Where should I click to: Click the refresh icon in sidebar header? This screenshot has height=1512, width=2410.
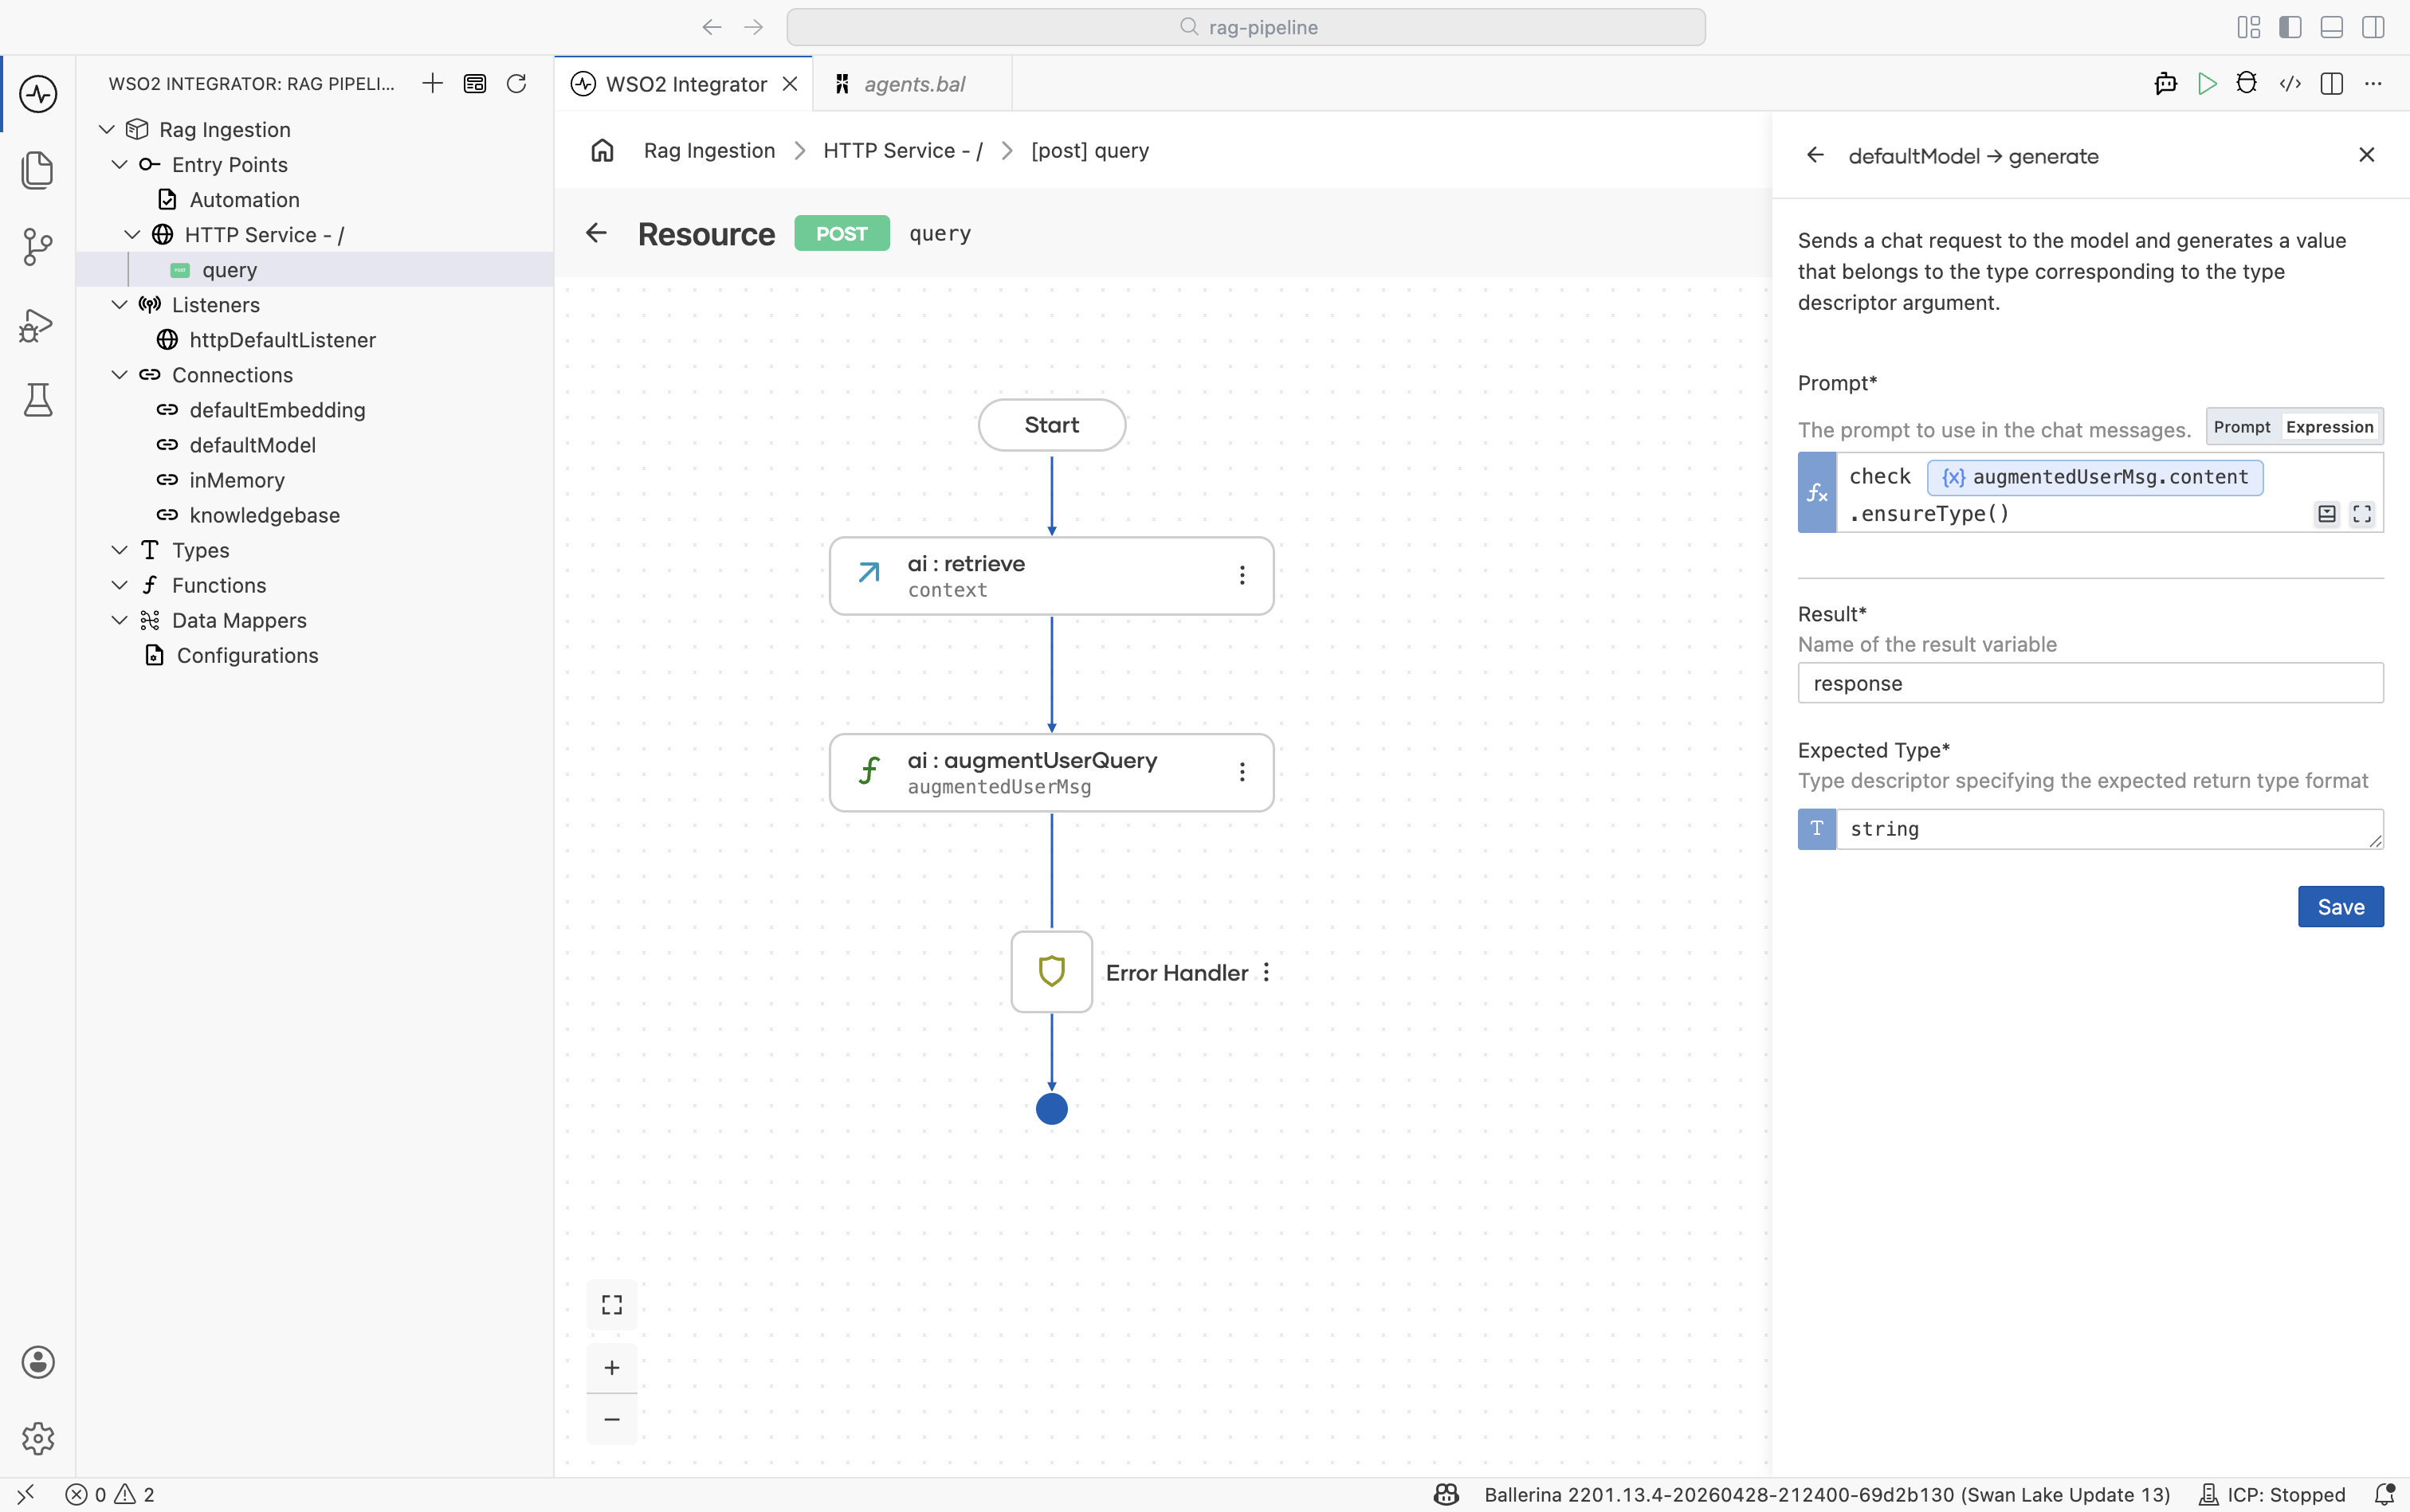click(x=516, y=83)
